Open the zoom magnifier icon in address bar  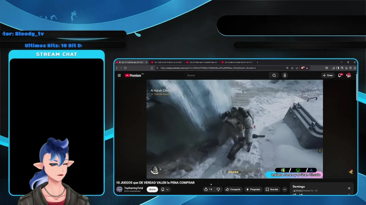pyautogui.click(x=287, y=68)
